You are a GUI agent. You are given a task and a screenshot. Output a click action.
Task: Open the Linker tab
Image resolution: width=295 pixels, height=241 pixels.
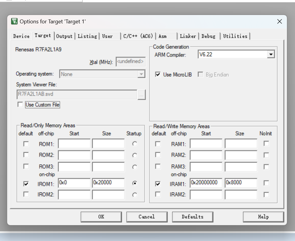point(188,36)
